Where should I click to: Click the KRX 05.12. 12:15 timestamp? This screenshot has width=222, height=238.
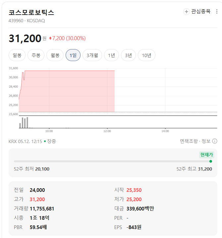tap(25, 141)
